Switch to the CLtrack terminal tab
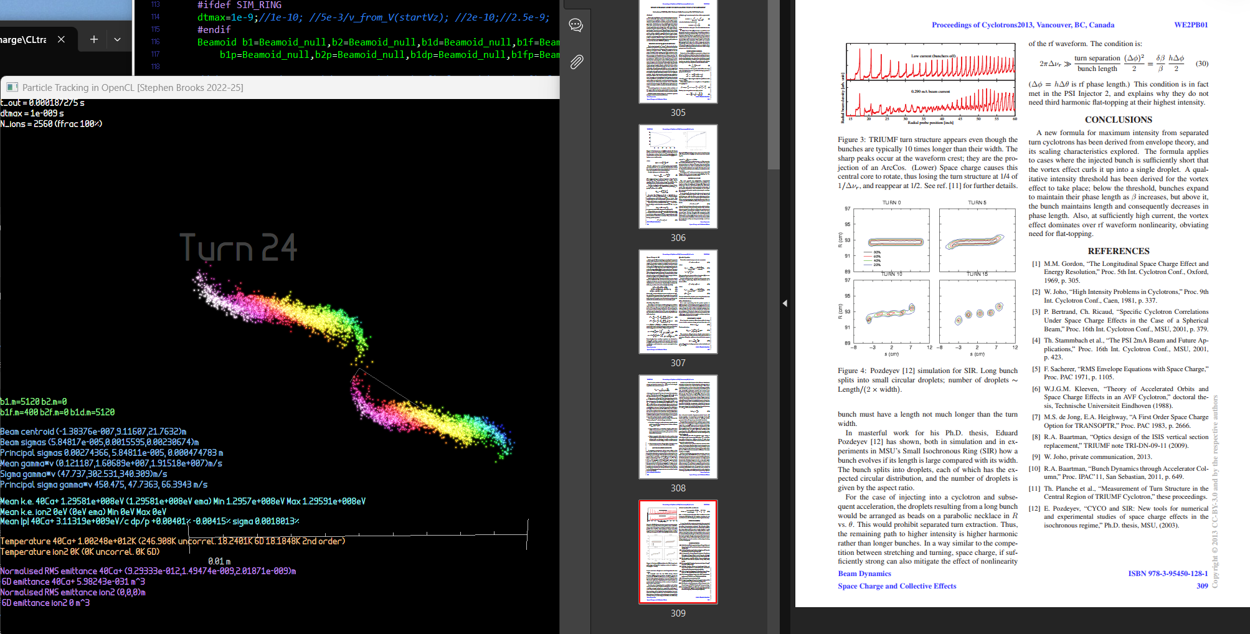Image resolution: width=1250 pixels, height=634 pixels. point(24,39)
